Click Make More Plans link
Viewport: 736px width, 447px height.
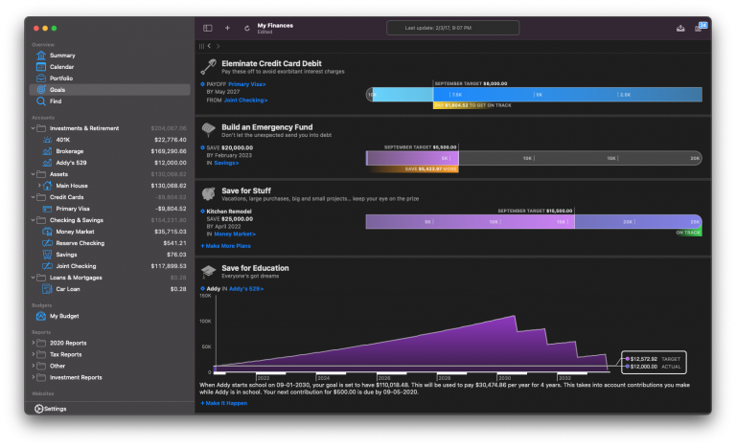coord(226,246)
